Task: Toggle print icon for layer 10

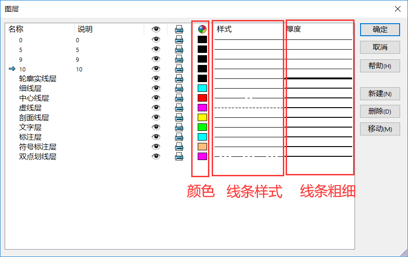Action: (x=179, y=69)
